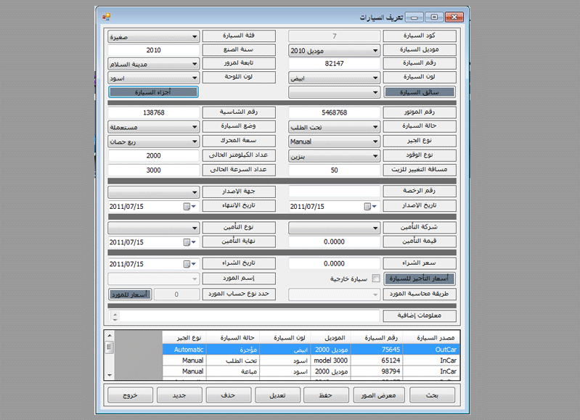
Task: Click the الموديل column header
Action: coord(331,338)
